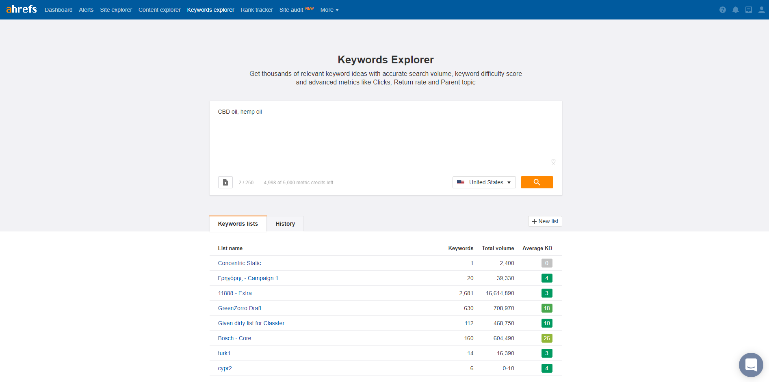Click the 708,970 total volume value
Viewport: 769px width, 382px height.
[504, 308]
